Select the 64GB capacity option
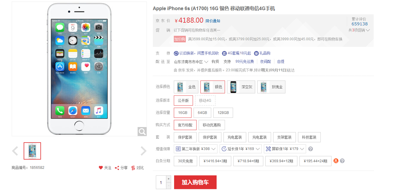The width and height of the screenshot is (397, 190). pyautogui.click(x=202, y=113)
